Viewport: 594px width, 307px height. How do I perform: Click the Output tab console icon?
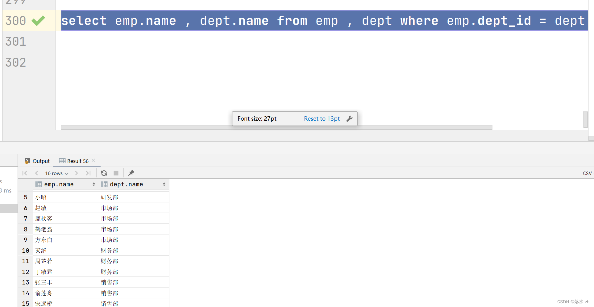[x=27, y=161]
